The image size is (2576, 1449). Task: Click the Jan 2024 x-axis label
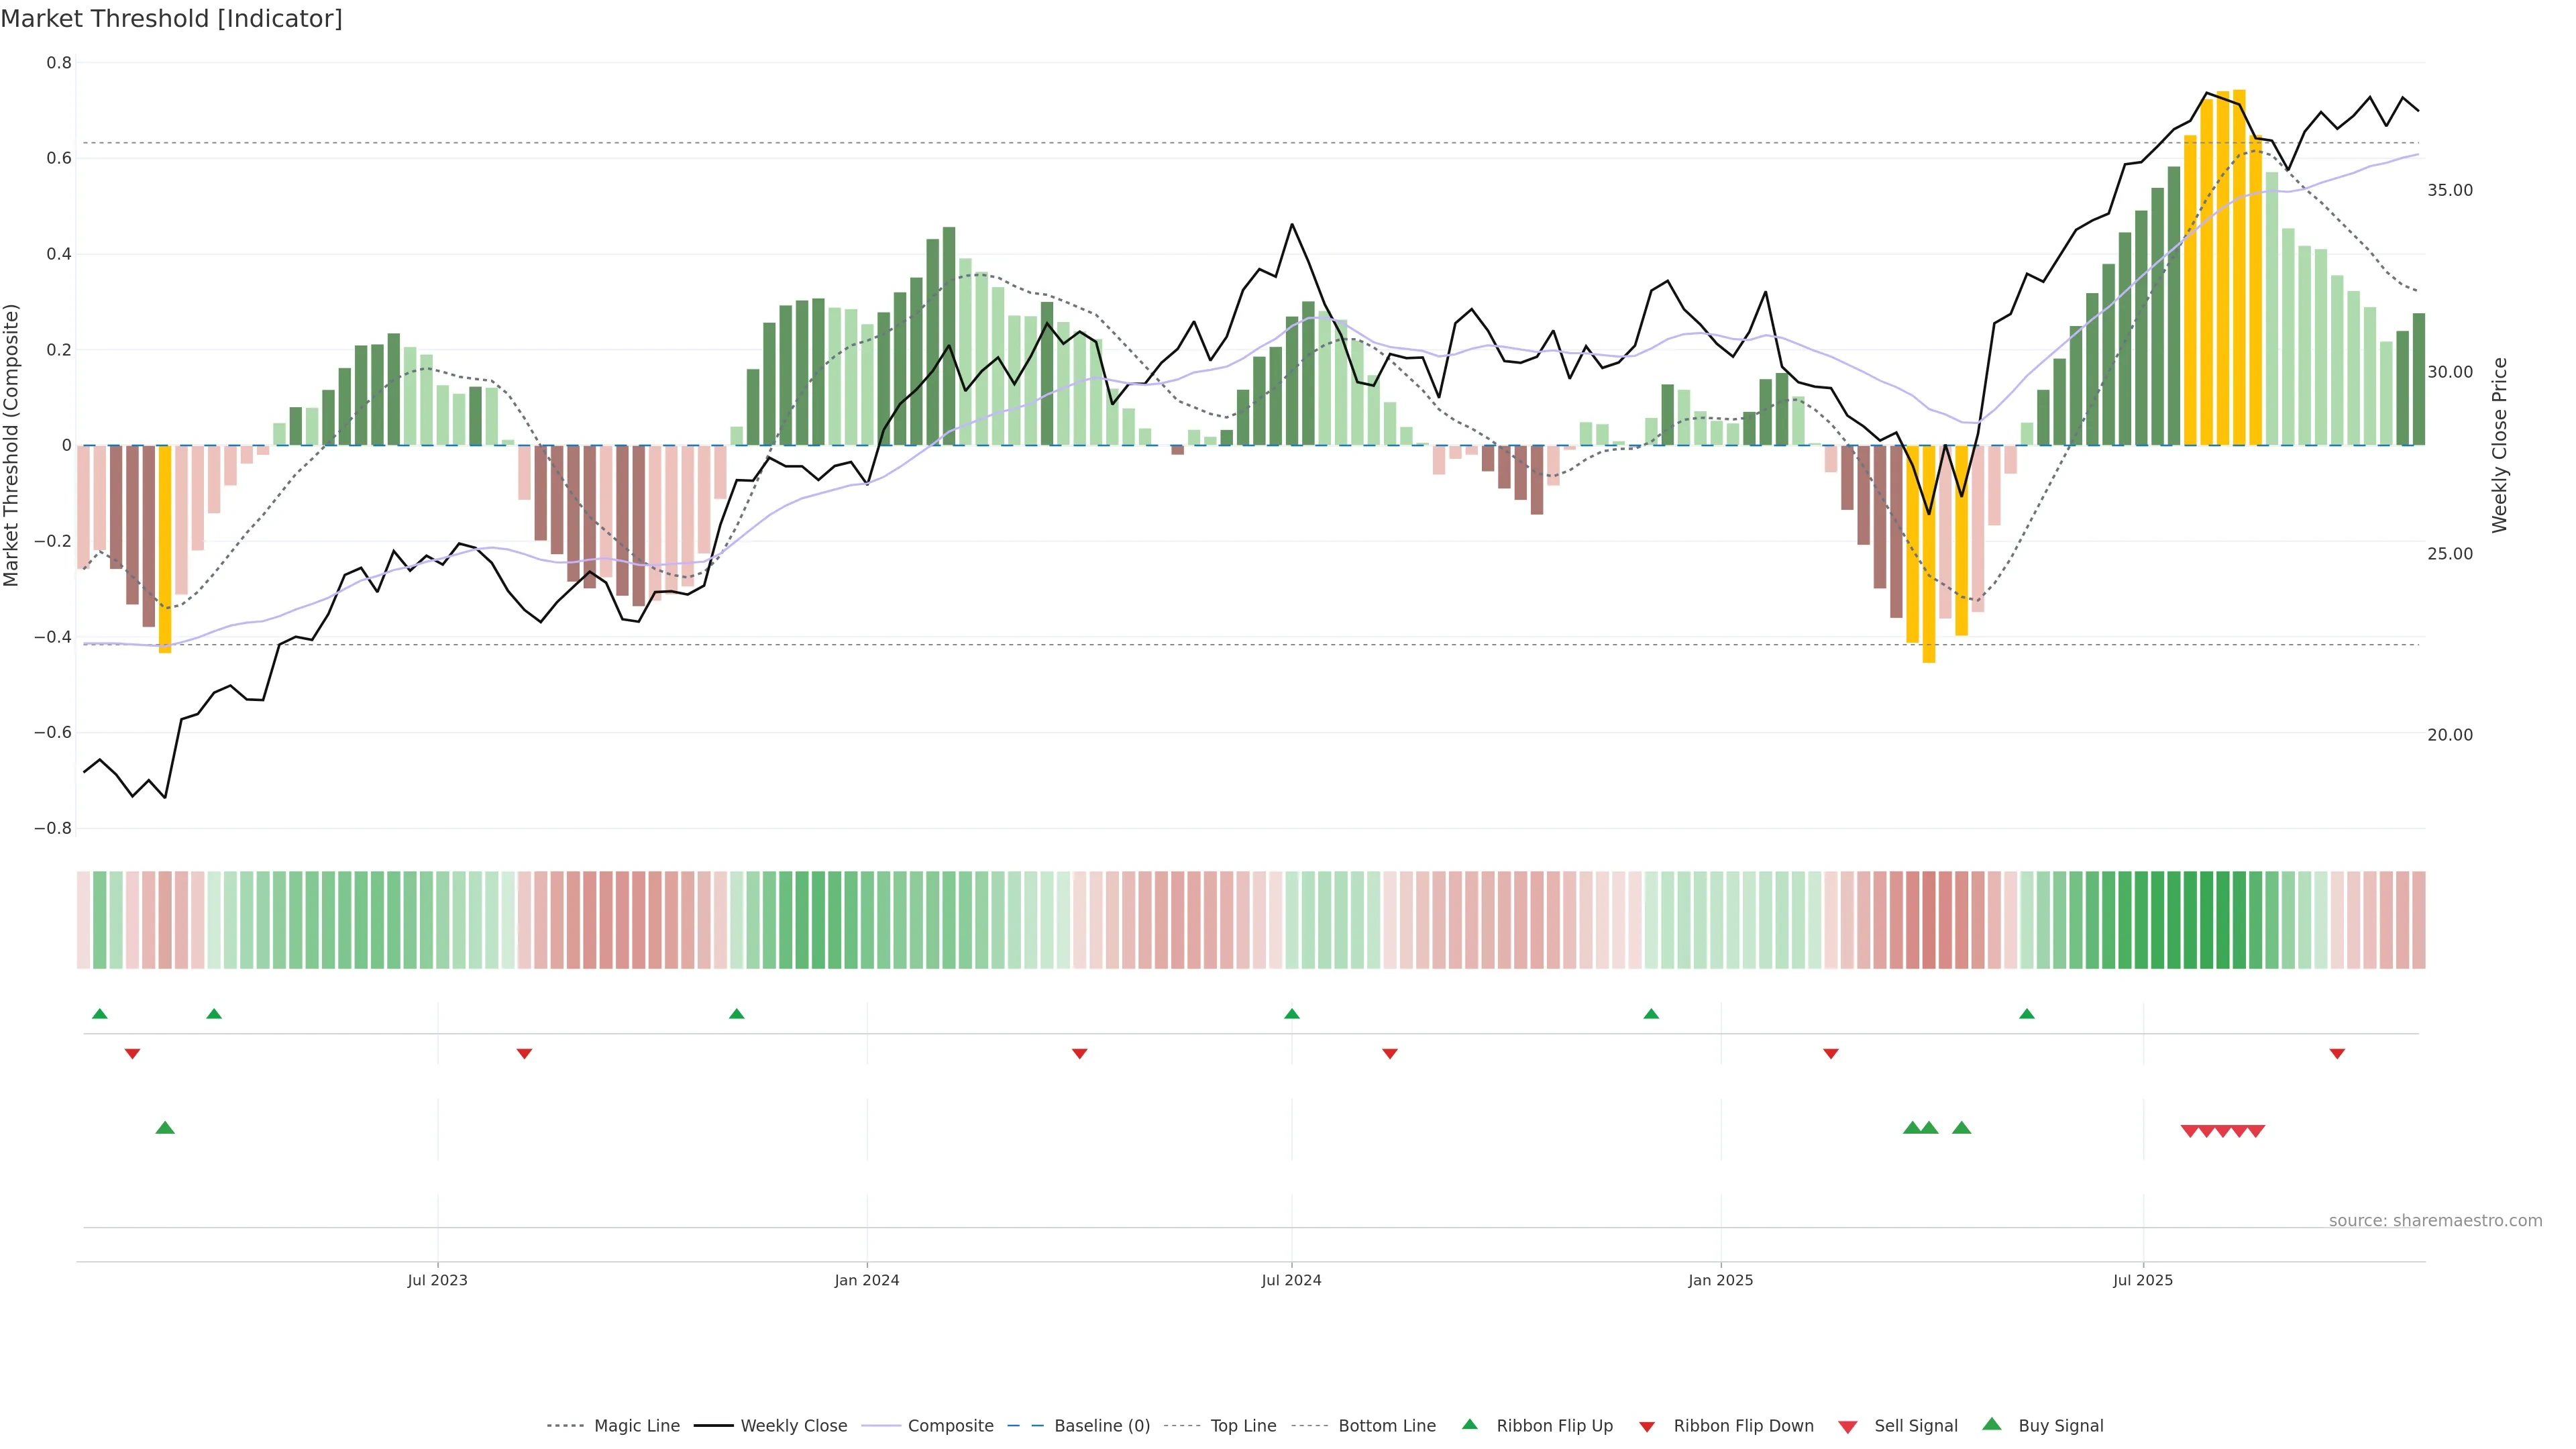867,1280
